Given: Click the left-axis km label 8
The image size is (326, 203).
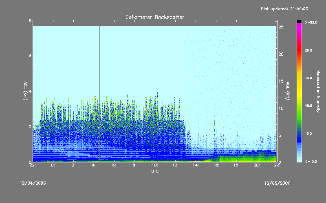Looking at the screenshot, I should coord(30,20).
